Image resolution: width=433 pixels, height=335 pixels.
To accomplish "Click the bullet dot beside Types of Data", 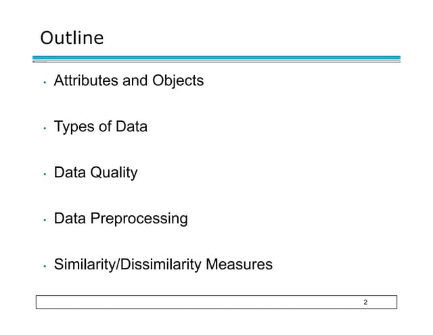I will click(x=43, y=129).
